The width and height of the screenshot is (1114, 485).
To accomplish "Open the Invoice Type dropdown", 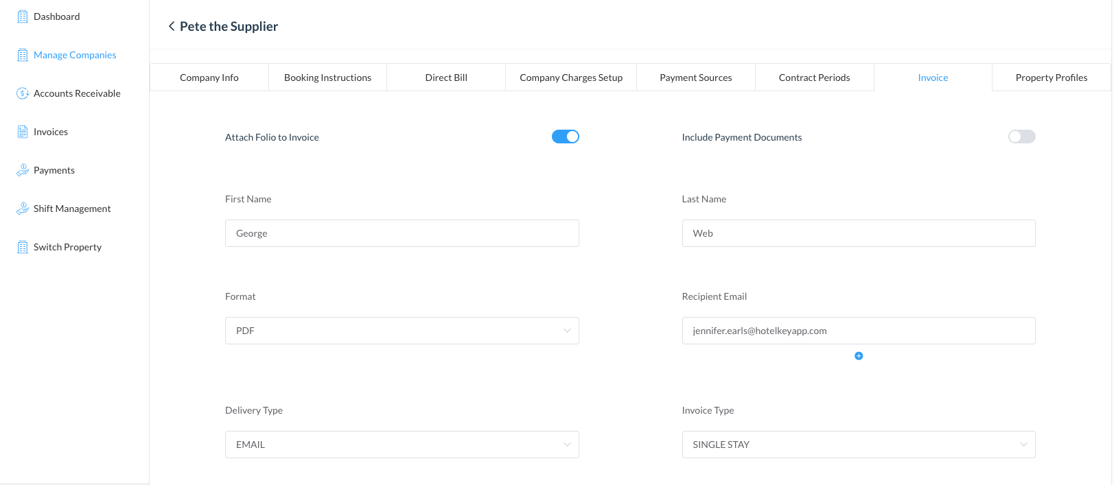I will coord(858,445).
